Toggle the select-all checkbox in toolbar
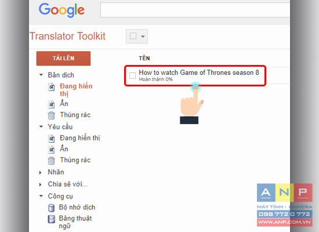 tap(133, 36)
